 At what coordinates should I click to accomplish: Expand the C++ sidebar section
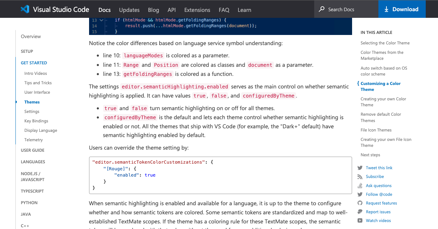(x=25, y=226)
